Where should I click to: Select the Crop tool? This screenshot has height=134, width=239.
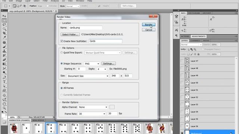coord(4,33)
